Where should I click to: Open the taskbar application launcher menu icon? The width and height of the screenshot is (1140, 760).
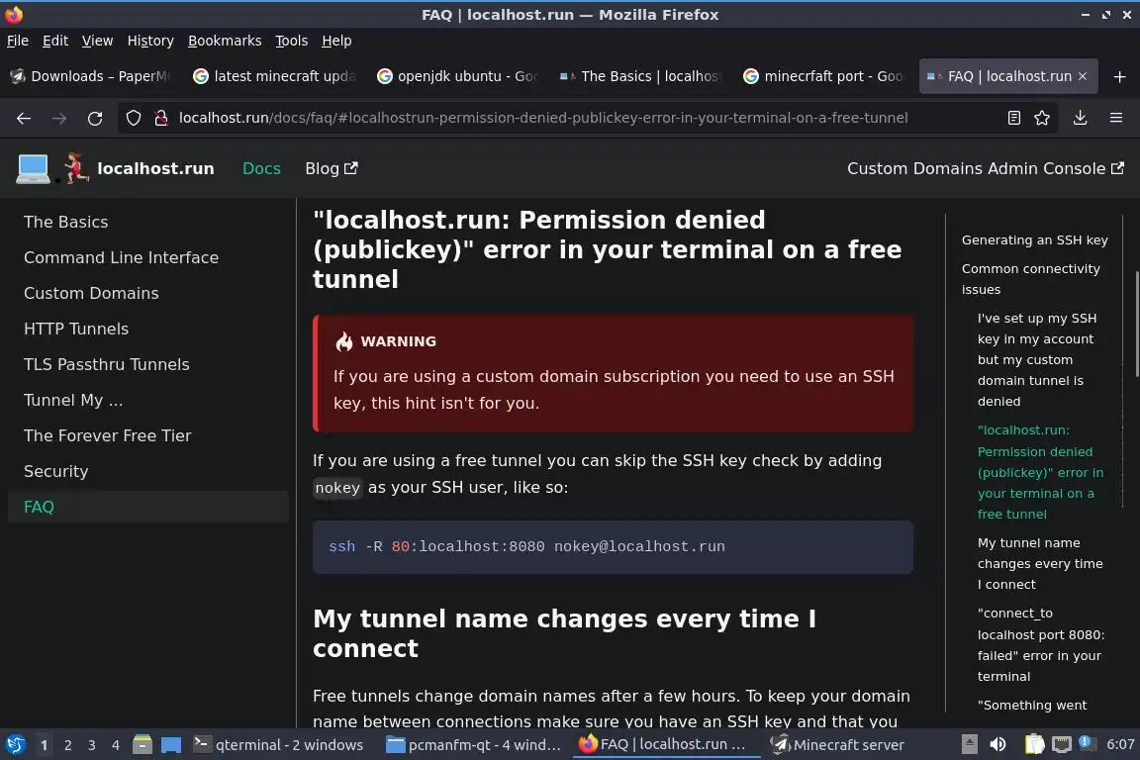pos(15,745)
